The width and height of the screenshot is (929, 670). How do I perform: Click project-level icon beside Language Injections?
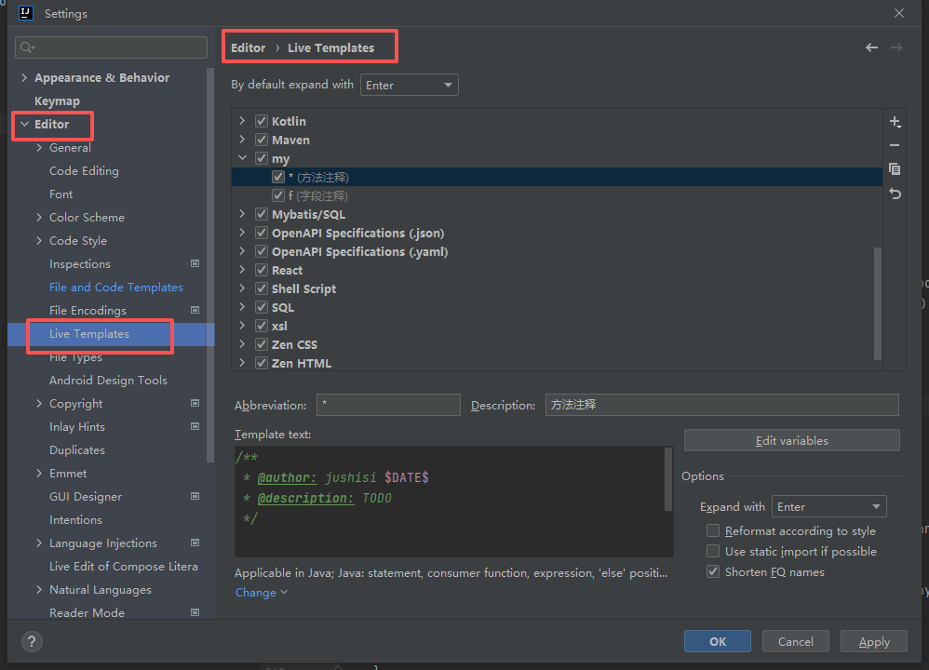pyautogui.click(x=195, y=543)
